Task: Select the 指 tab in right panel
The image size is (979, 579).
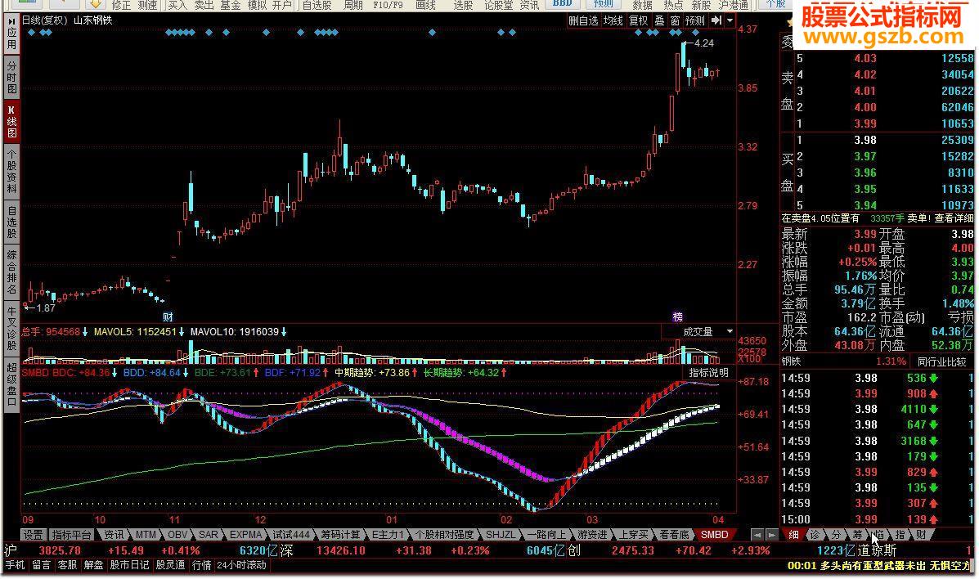Action: [x=900, y=535]
